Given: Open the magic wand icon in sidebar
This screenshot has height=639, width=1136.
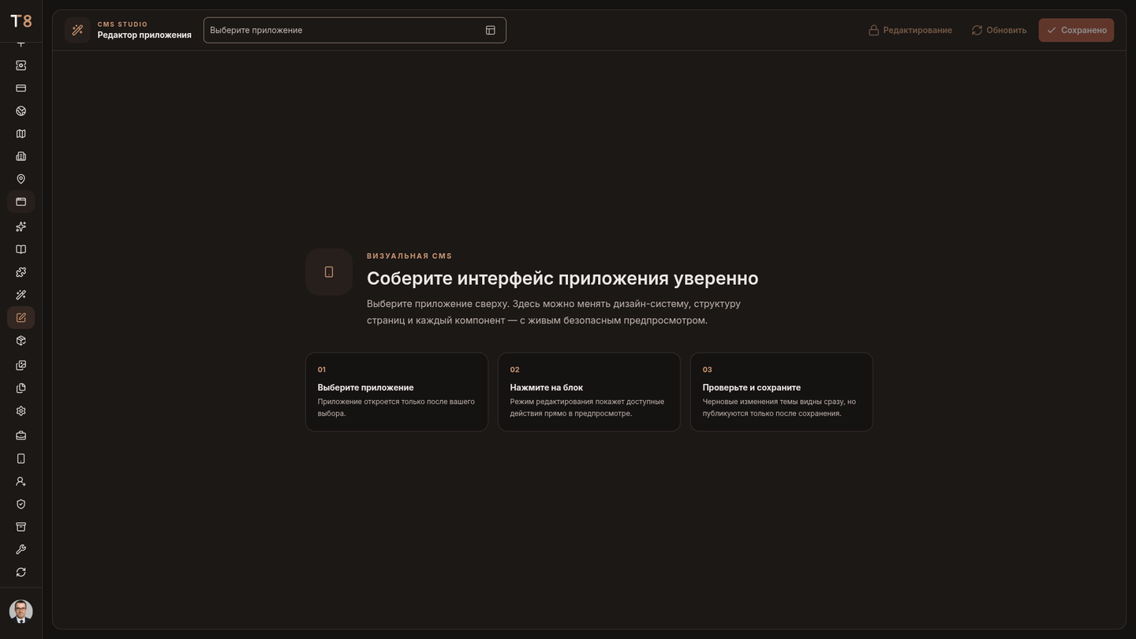Looking at the screenshot, I should [21, 295].
